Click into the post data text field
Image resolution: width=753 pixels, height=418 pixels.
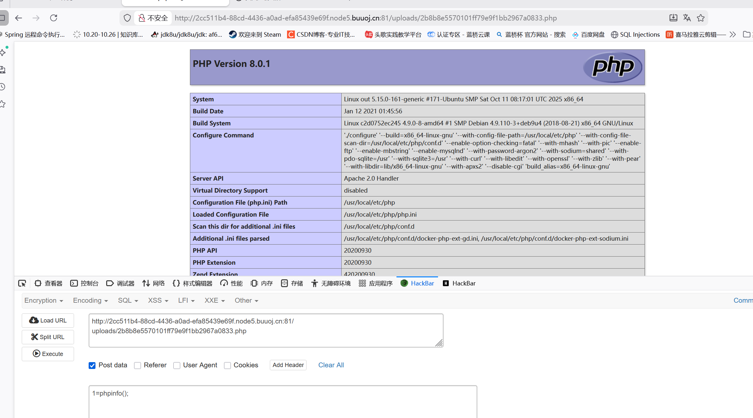[x=282, y=401]
